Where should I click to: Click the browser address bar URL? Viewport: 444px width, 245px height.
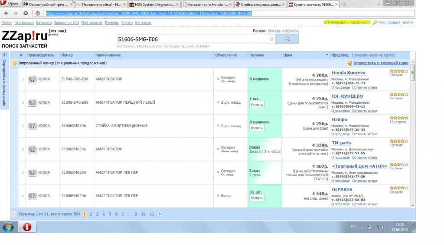click(x=149, y=13)
